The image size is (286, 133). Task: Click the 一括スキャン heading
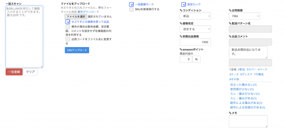pos(14,4)
